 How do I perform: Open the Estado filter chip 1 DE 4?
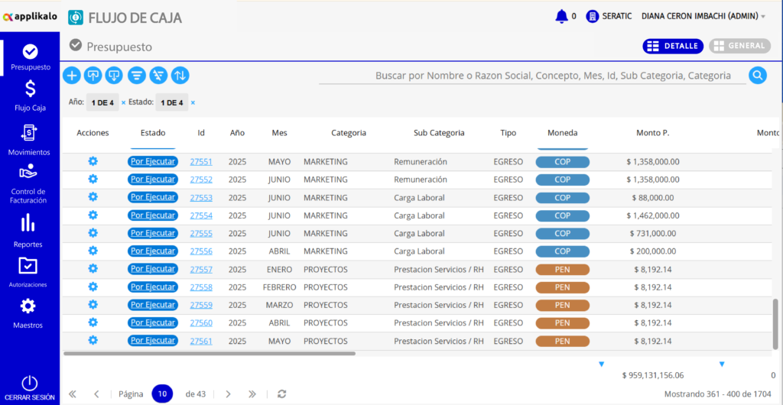(171, 102)
